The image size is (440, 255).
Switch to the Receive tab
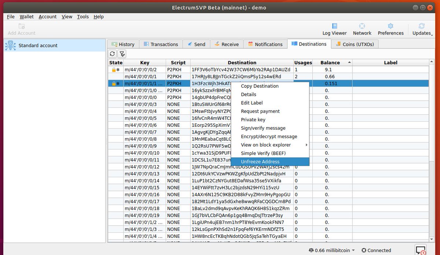(227, 44)
